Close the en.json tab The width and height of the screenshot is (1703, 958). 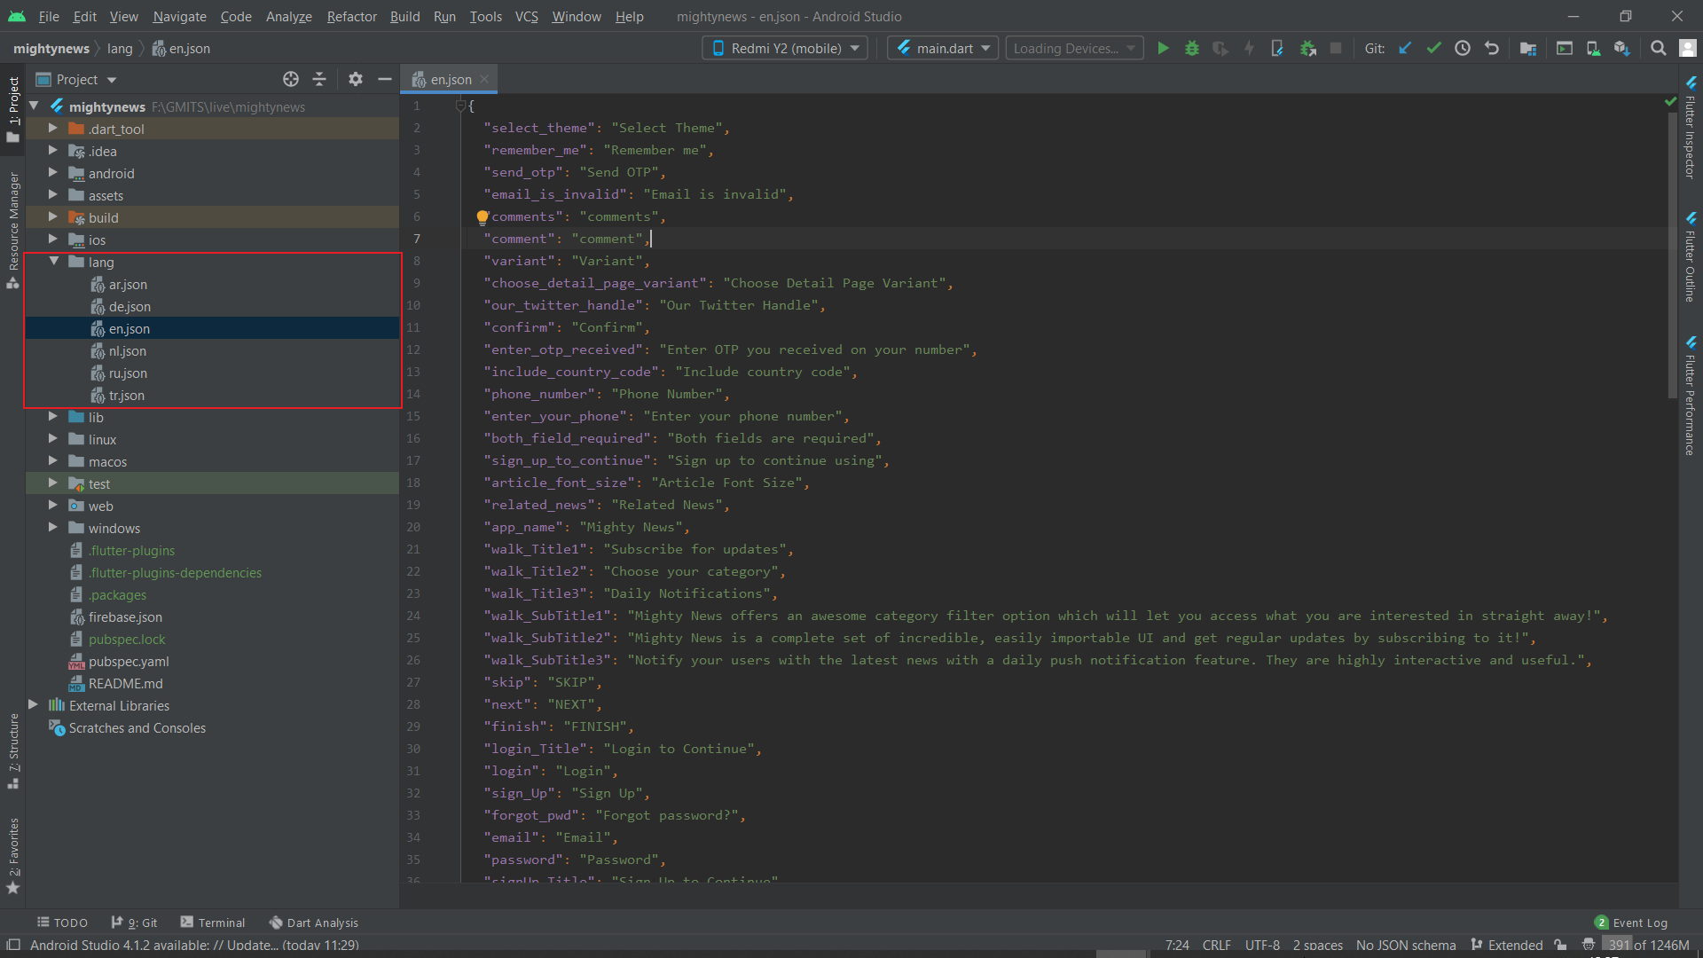[484, 79]
